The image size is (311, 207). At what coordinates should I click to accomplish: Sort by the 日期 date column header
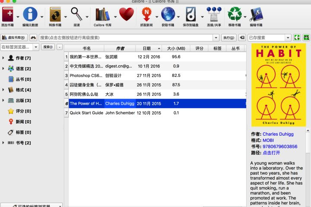click(149, 48)
